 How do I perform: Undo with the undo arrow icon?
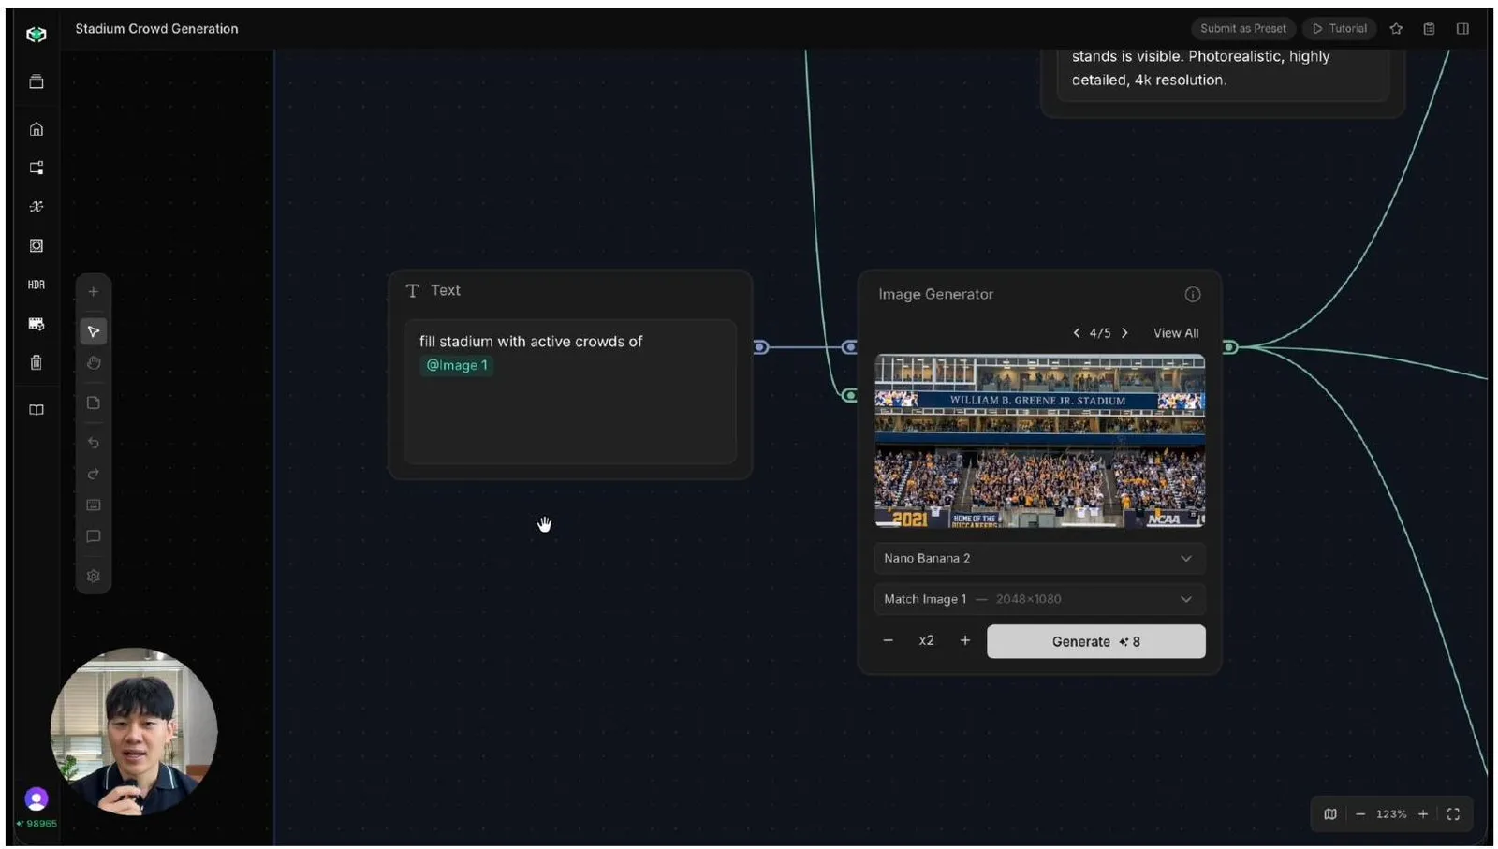click(94, 442)
